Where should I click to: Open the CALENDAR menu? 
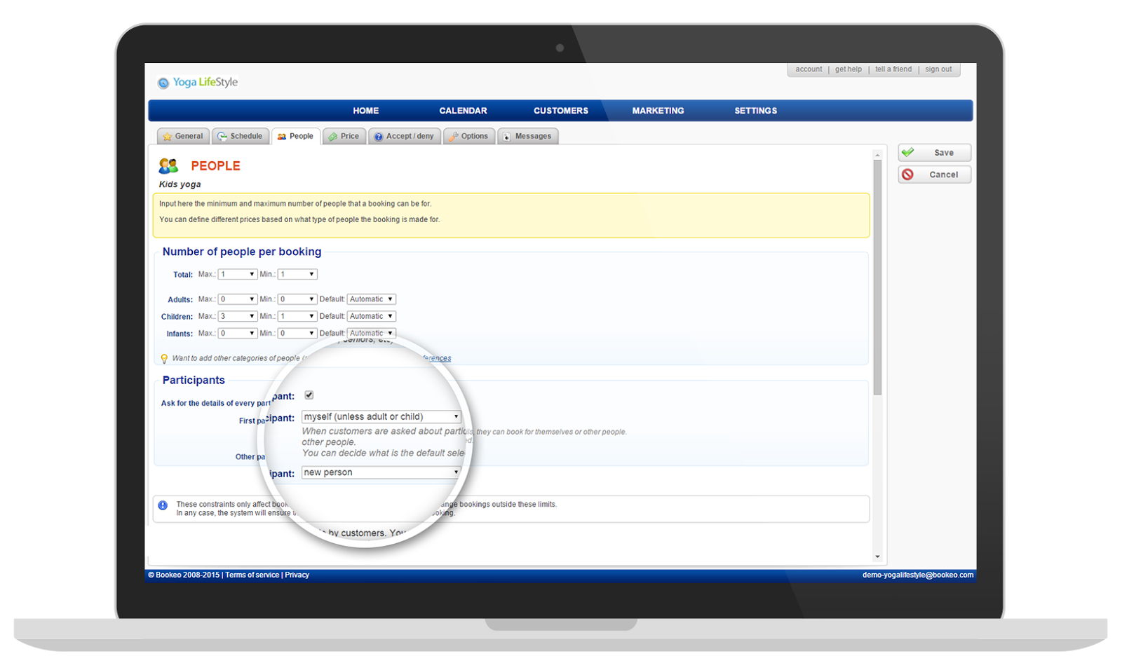[463, 111]
